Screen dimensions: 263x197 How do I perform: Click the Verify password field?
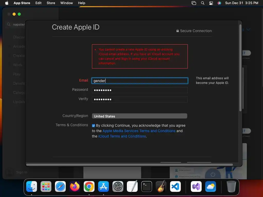click(x=140, y=99)
